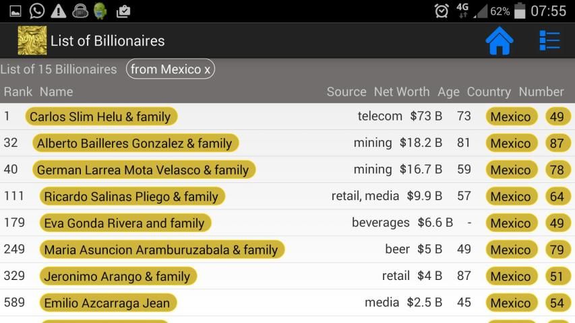This screenshot has height=323, width=575.
Task: Select the Source column header
Action: coord(346,92)
